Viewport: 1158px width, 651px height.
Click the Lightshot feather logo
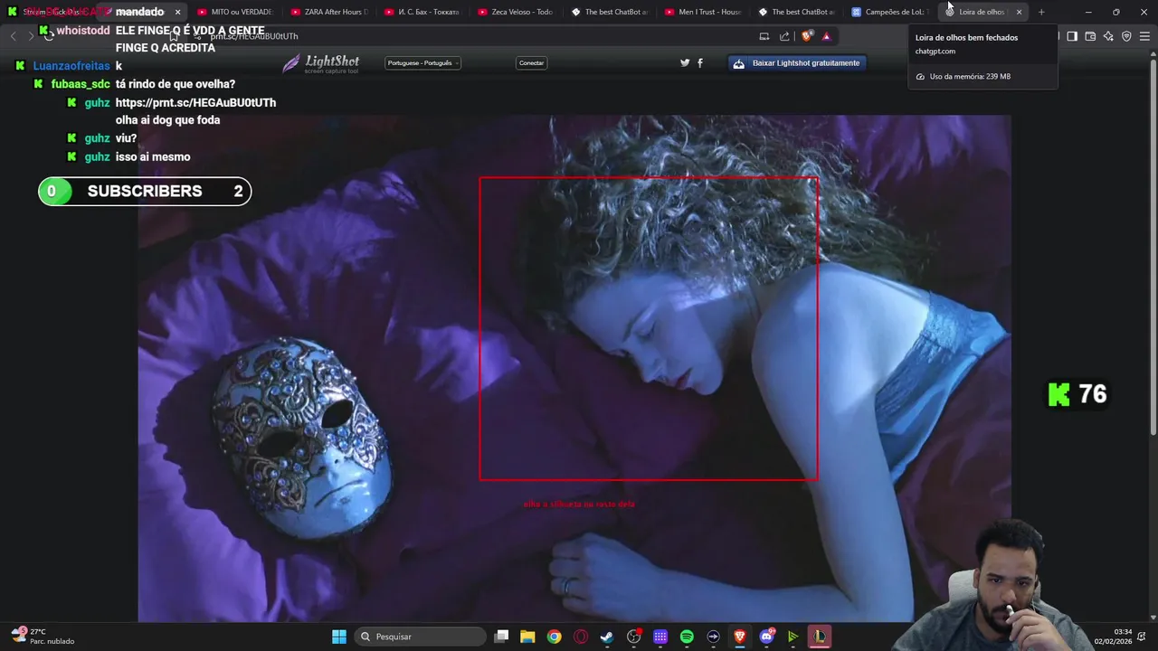(x=291, y=63)
